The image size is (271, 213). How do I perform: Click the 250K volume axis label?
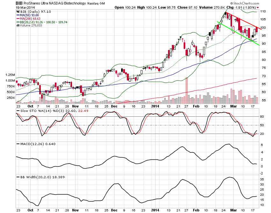point(11,98)
